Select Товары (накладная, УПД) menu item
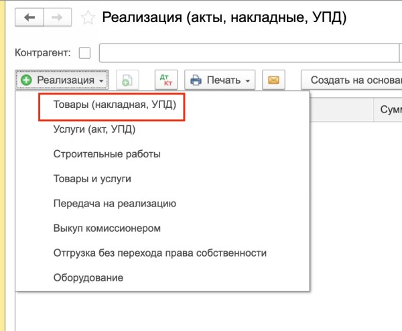 pyautogui.click(x=109, y=106)
